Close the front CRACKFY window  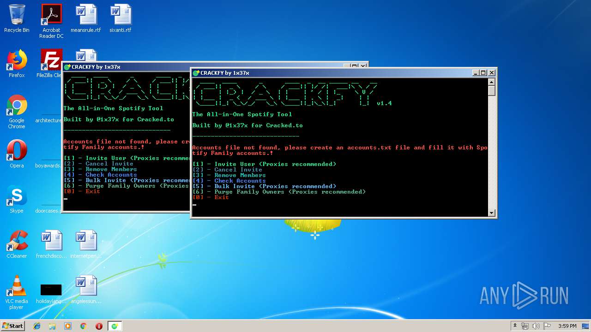492,73
